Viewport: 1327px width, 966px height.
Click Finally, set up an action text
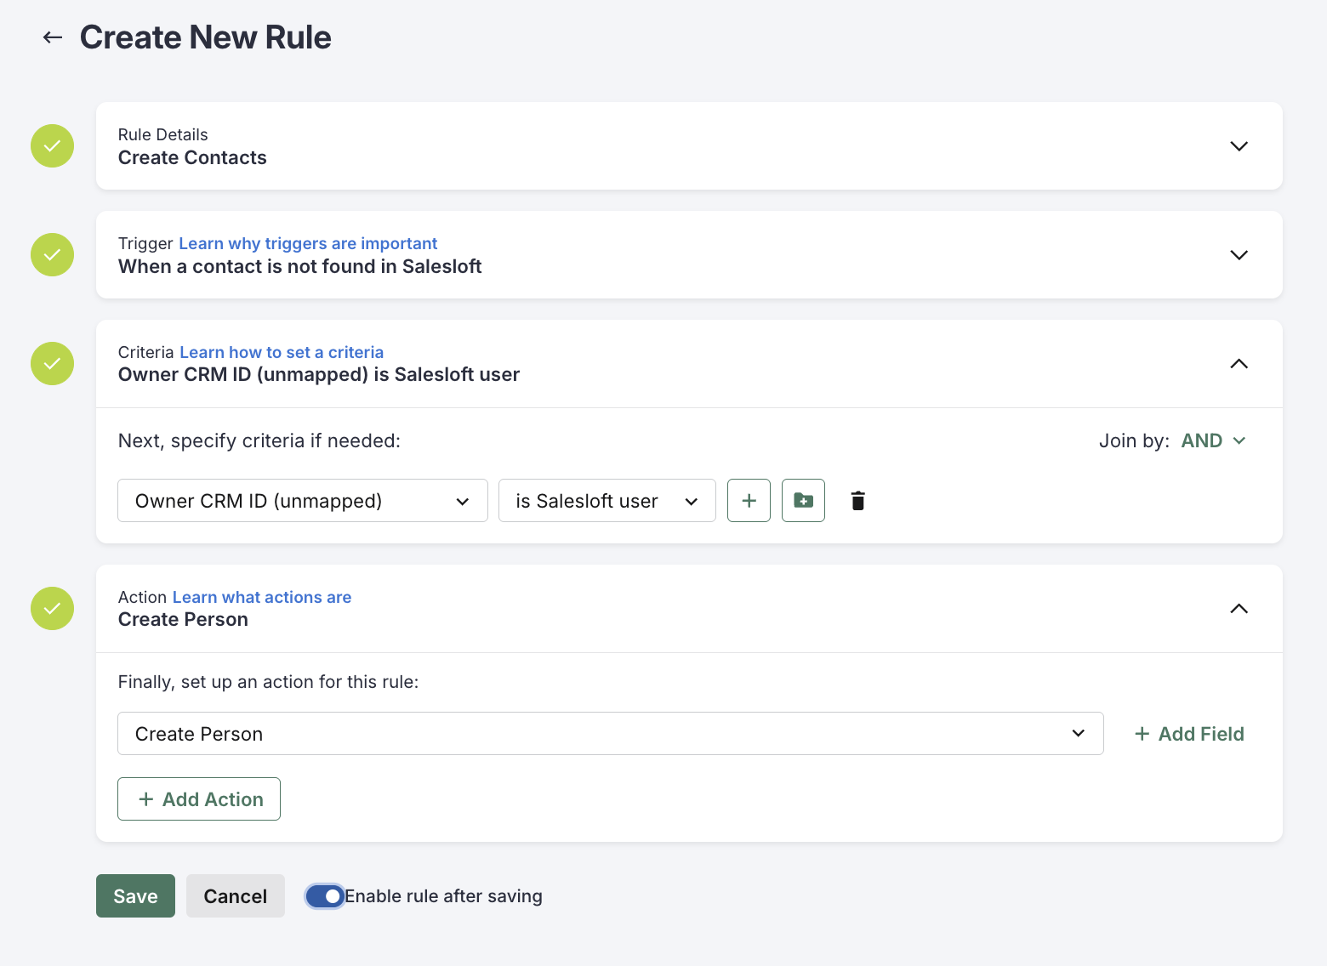point(269,682)
